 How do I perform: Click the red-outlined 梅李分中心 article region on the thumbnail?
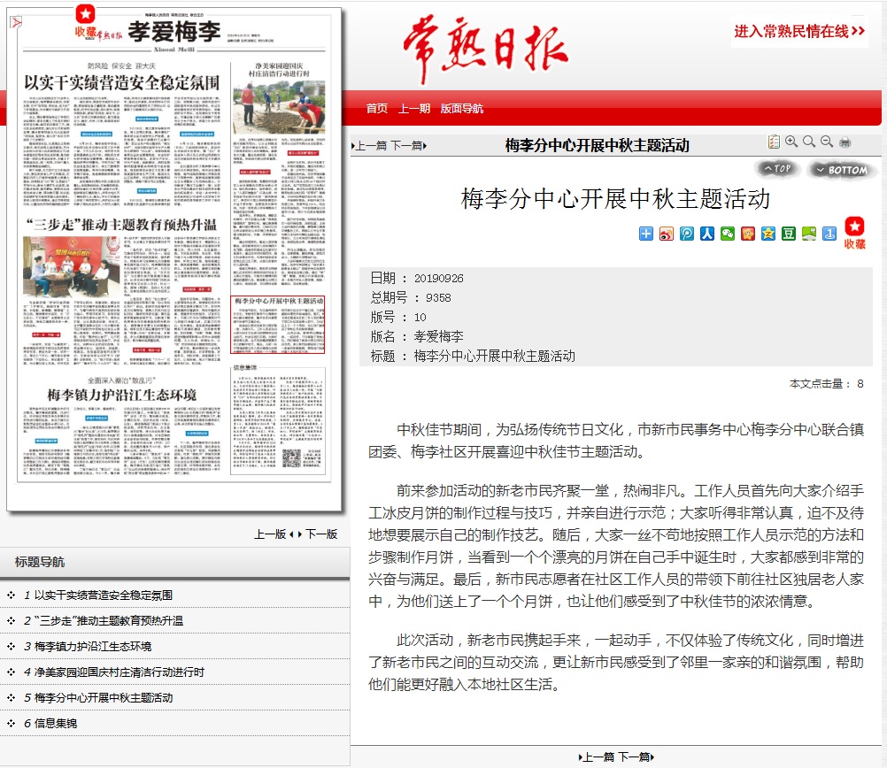[x=278, y=326]
